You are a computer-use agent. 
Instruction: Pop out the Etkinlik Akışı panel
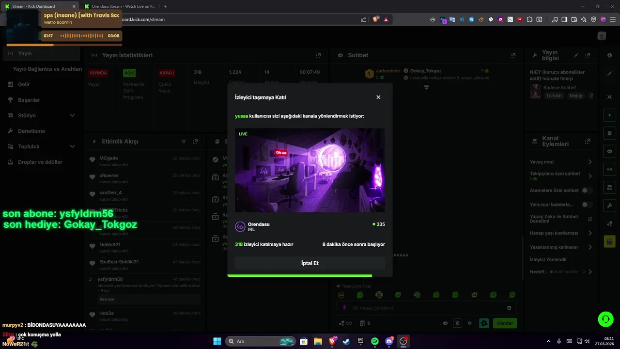[195, 142]
